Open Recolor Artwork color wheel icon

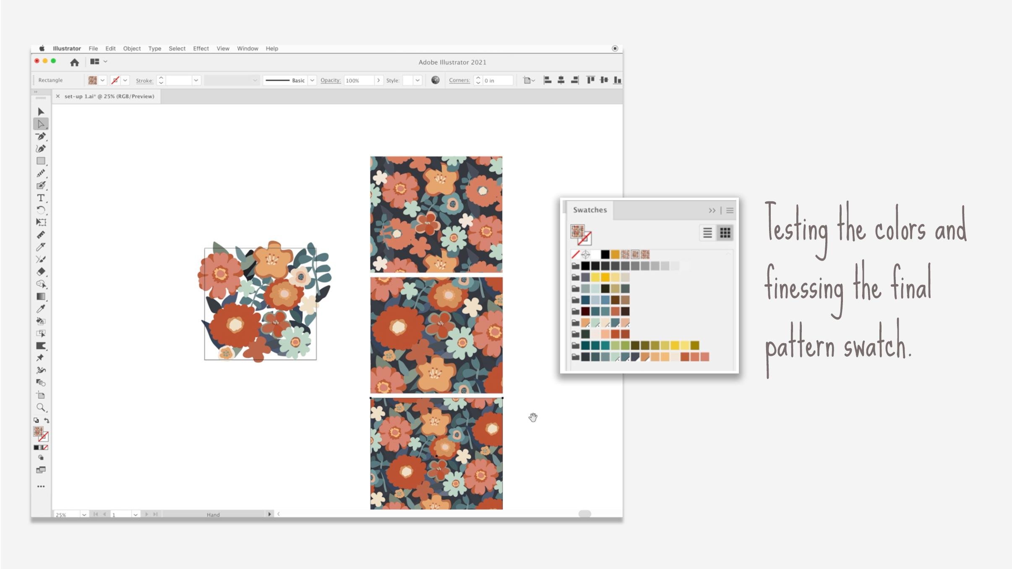436,80
